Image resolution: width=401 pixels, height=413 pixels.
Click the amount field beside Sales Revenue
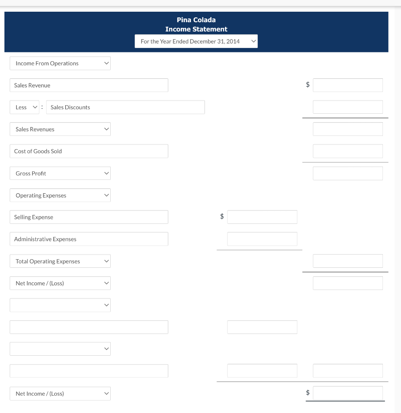coord(347,85)
